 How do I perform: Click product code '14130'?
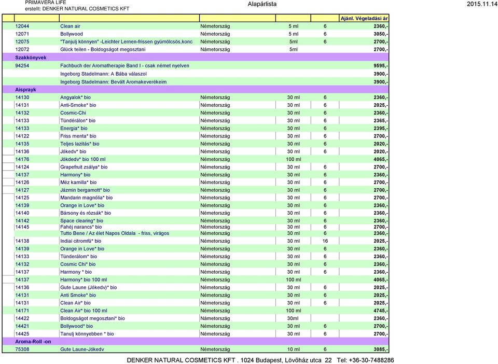pos(22,97)
